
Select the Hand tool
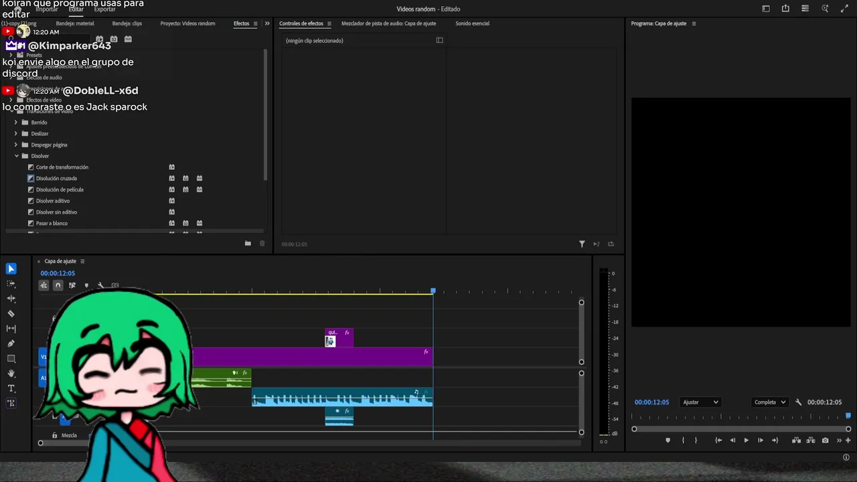(x=11, y=374)
